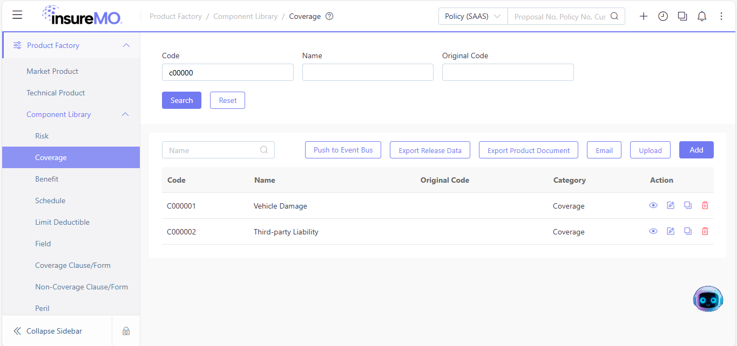This screenshot has width=737, height=346.
Task: Click the Vehicle Damage name cell
Action: (x=280, y=206)
